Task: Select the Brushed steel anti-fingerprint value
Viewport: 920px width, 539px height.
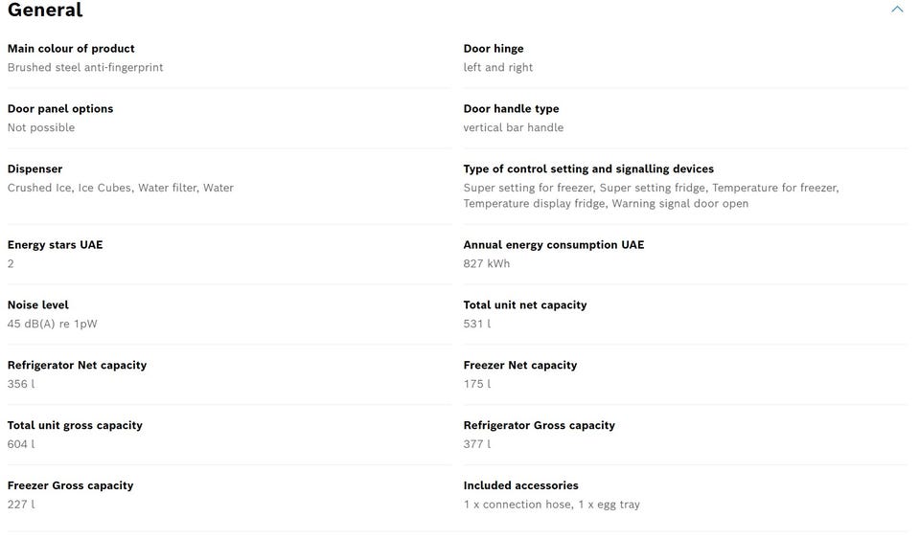Action: click(85, 68)
